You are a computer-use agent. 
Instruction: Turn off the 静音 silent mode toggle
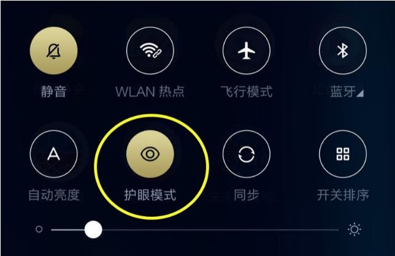coord(53,51)
